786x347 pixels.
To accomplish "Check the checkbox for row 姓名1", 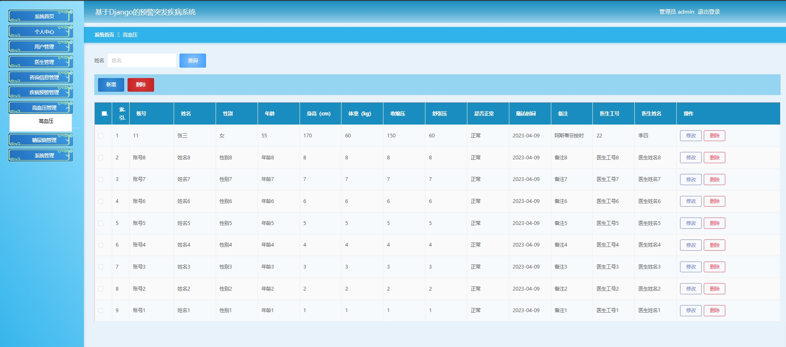I will [x=101, y=310].
